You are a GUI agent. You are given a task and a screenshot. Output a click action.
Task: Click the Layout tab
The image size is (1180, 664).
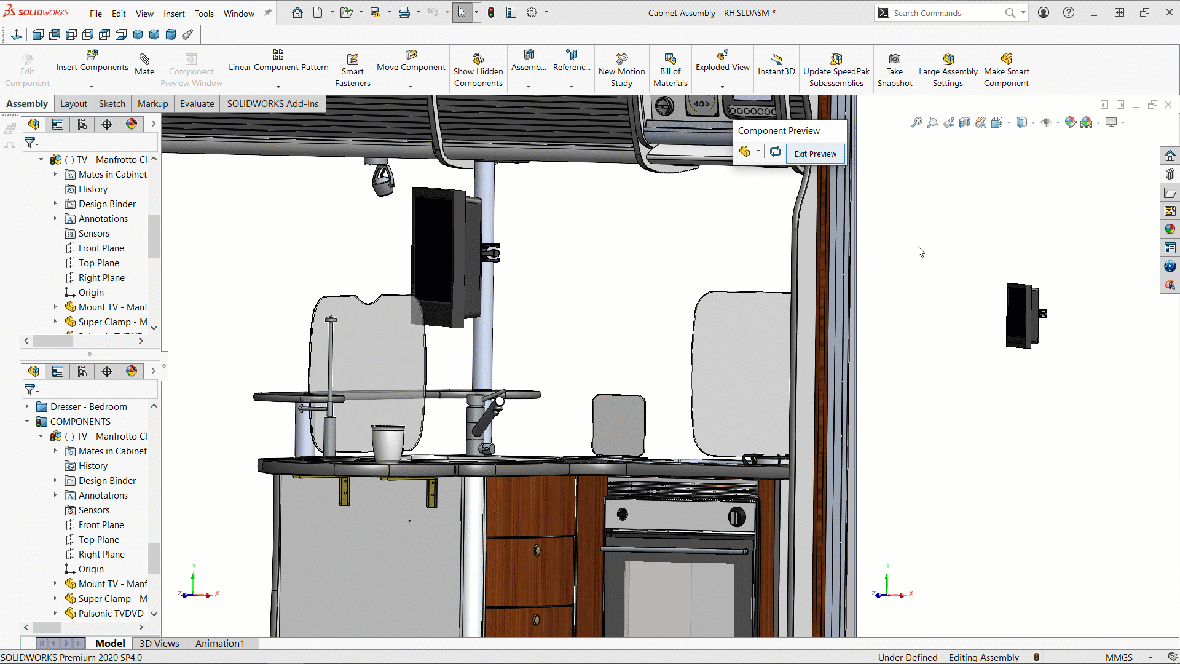pos(74,103)
